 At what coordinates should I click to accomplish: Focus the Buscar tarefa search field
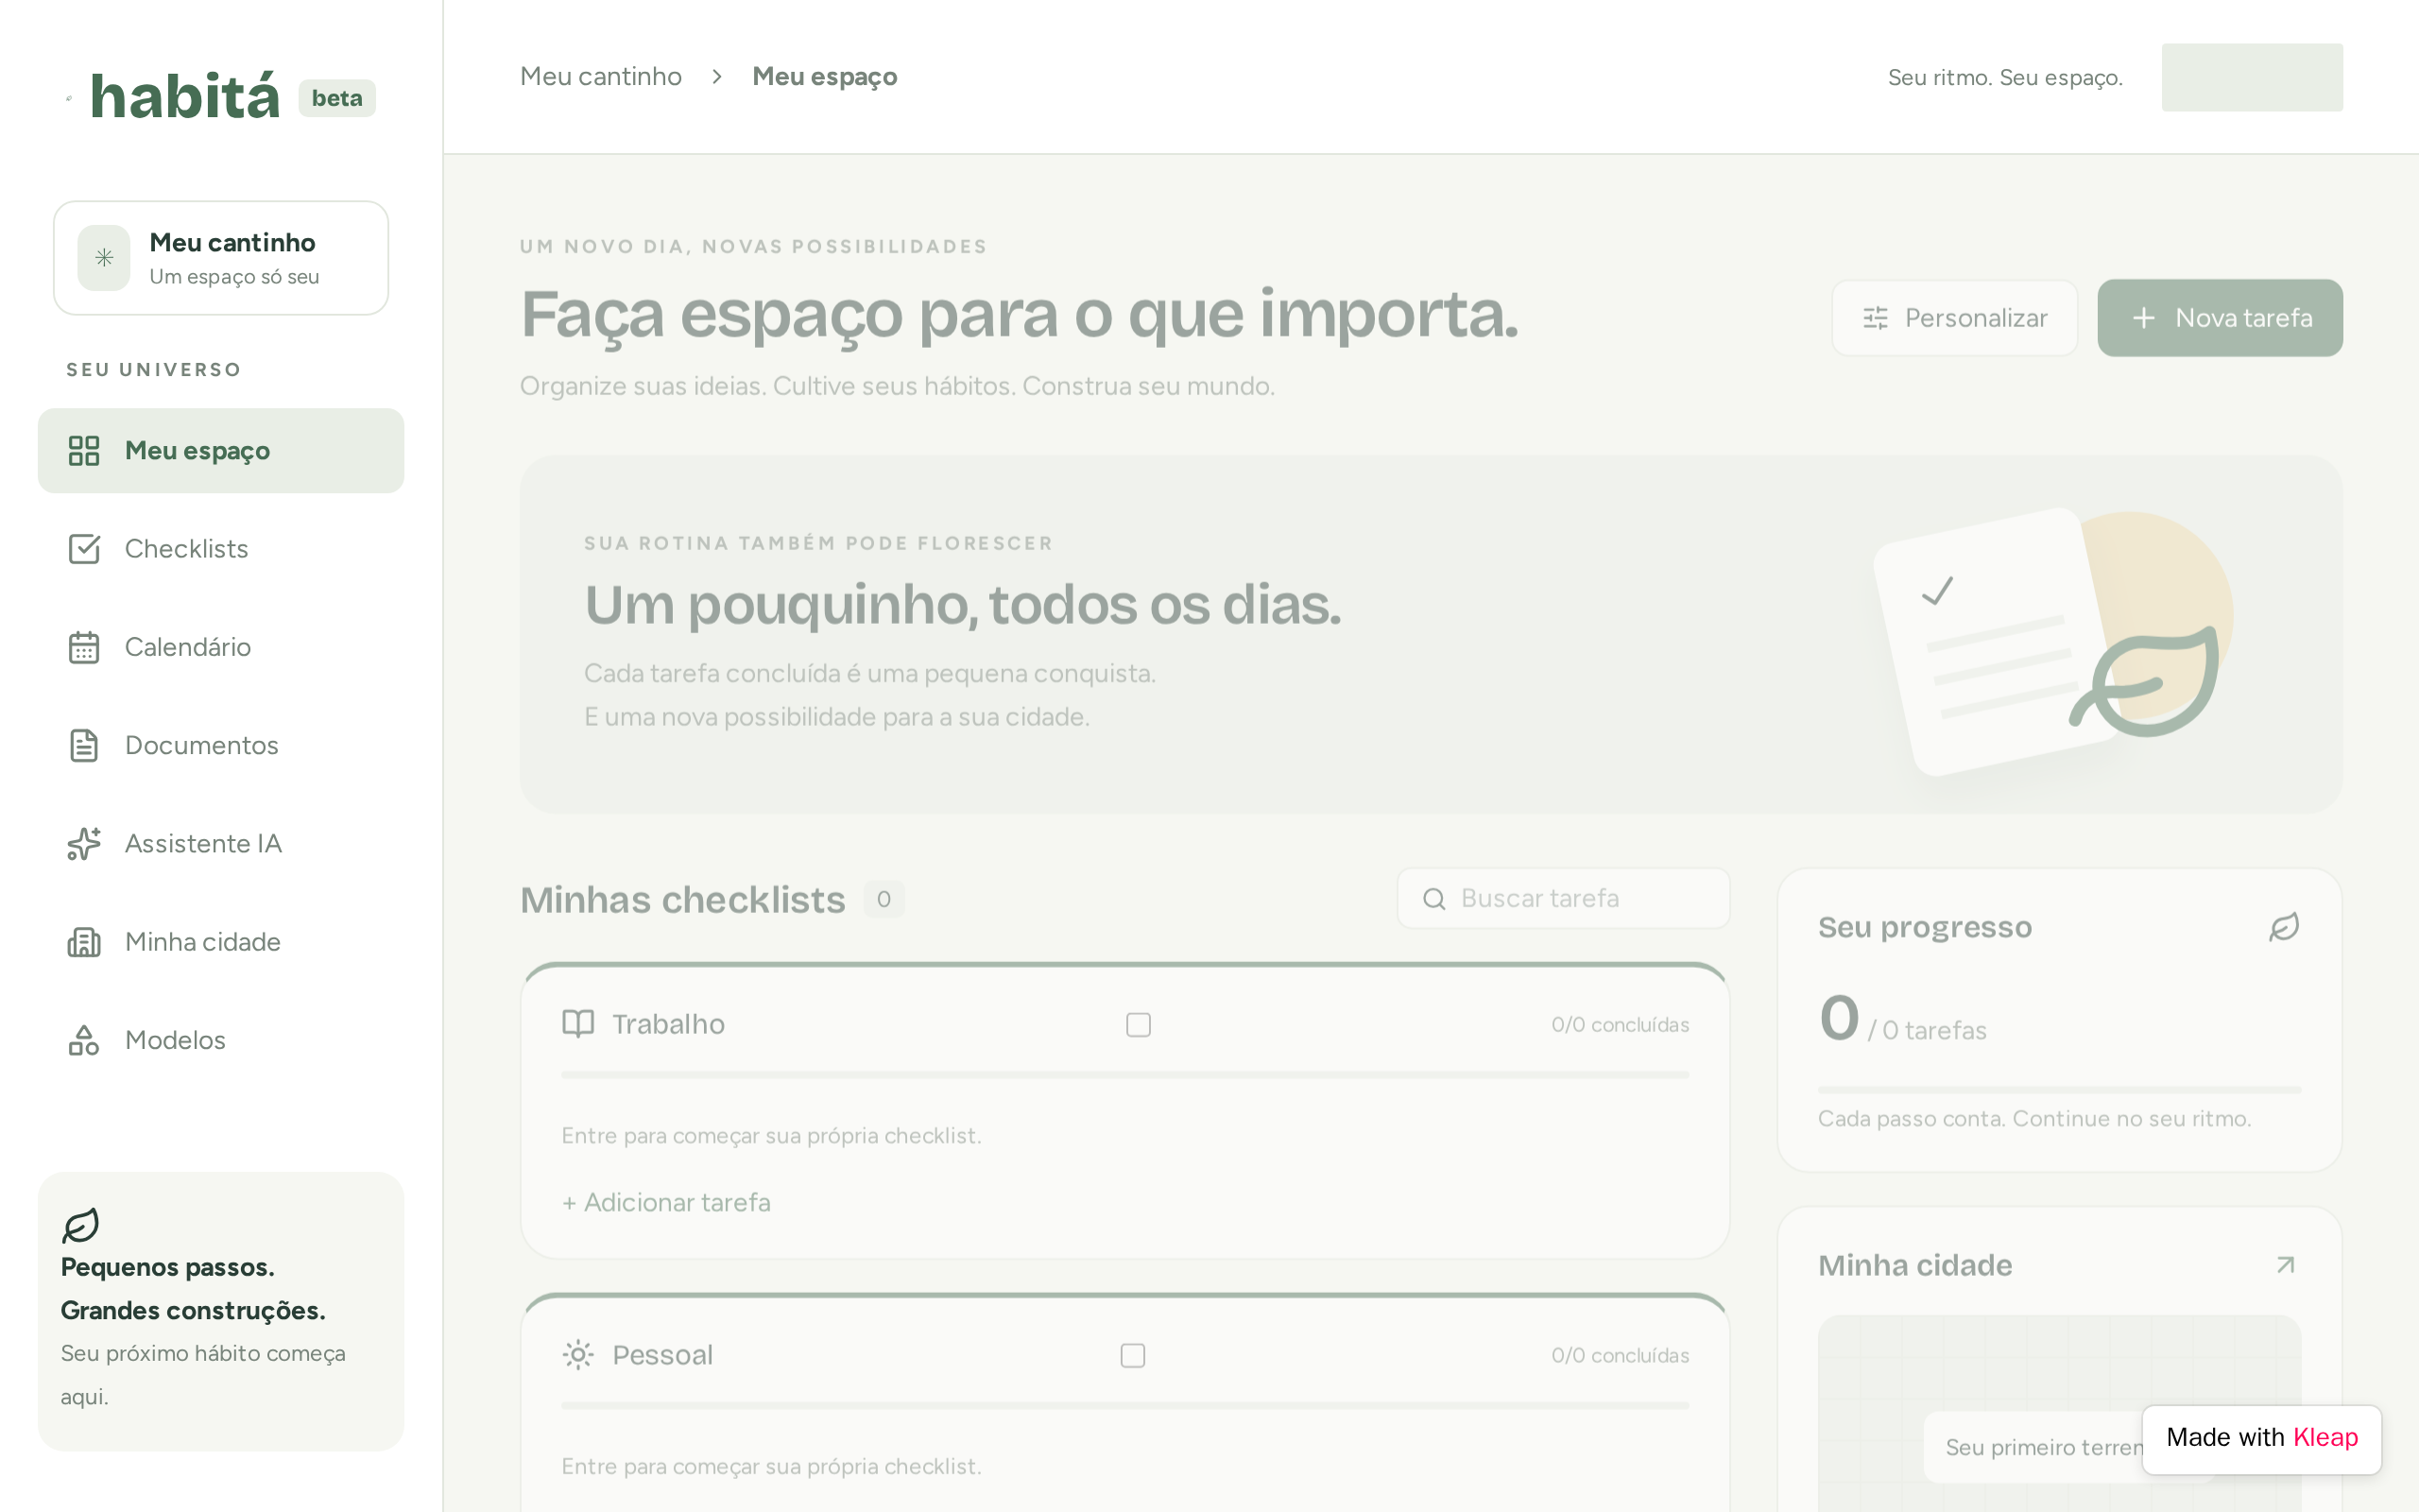coord(1563,899)
